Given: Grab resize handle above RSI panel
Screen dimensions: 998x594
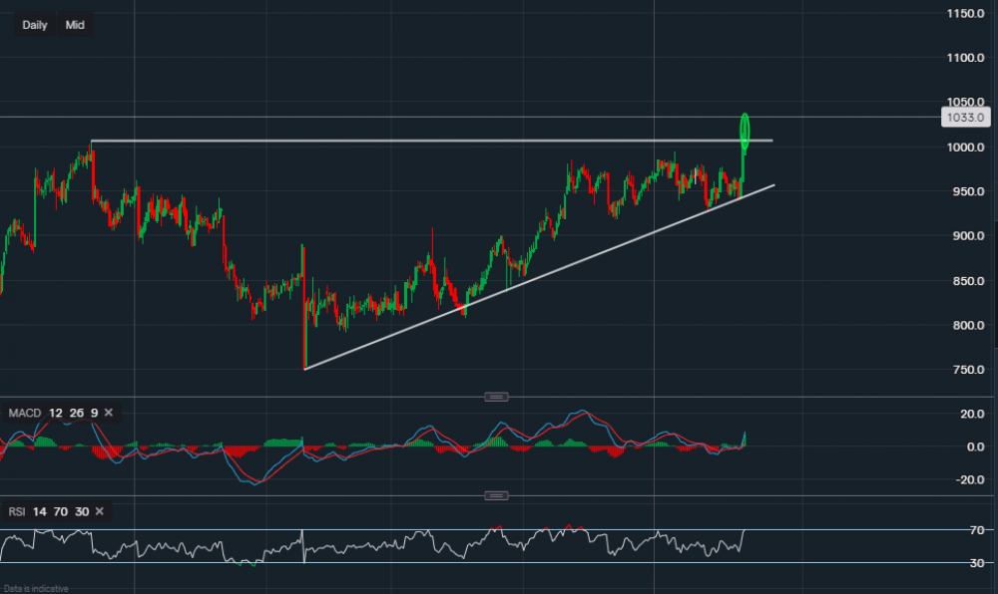Looking at the screenshot, I should click(496, 495).
